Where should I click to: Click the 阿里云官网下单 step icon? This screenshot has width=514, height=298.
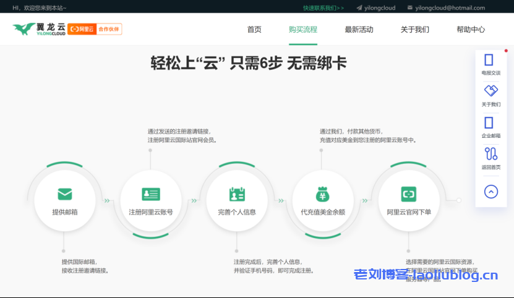[409, 194]
